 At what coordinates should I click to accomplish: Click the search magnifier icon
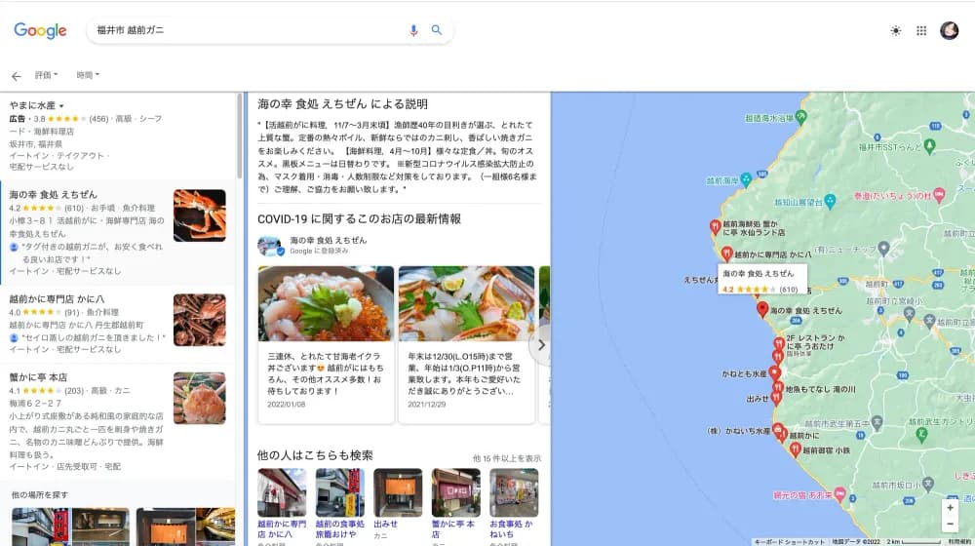coord(437,30)
